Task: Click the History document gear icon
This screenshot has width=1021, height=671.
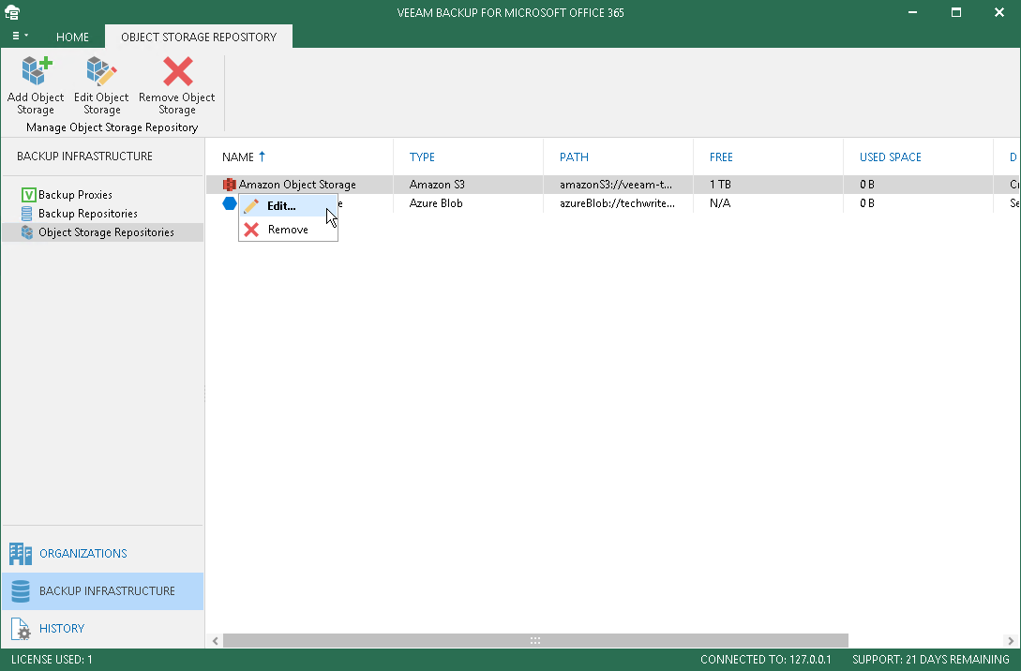Action: [21, 629]
